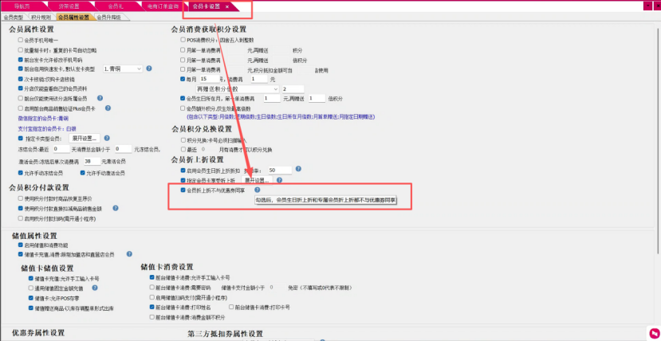Uncheck 前台发卡允许修改手机号码

[20, 60]
